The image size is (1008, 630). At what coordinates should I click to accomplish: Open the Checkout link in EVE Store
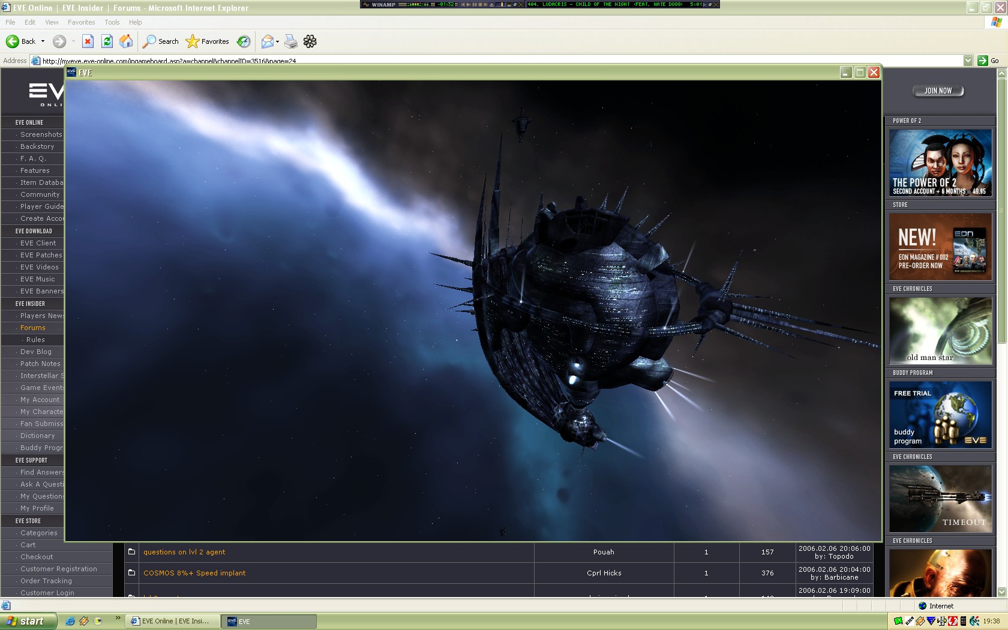(x=37, y=557)
